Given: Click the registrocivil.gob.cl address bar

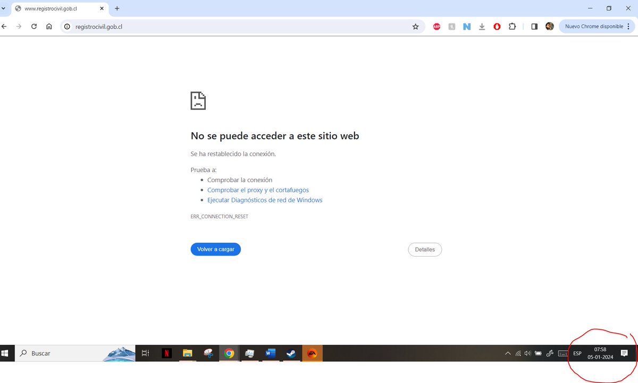Looking at the screenshot, I should [x=242, y=26].
